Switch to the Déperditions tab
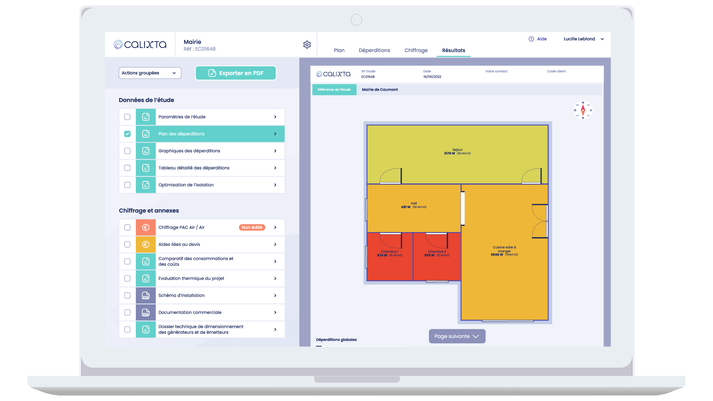This screenshot has width=713, height=401. (x=374, y=50)
